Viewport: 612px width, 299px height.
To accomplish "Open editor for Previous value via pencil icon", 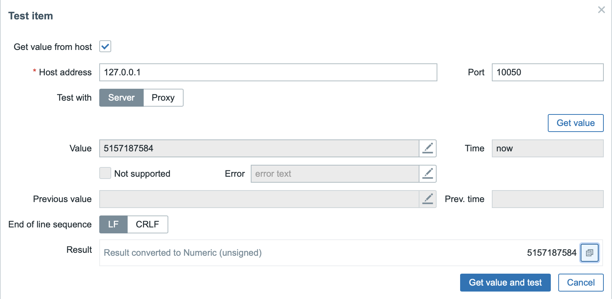I will [428, 199].
